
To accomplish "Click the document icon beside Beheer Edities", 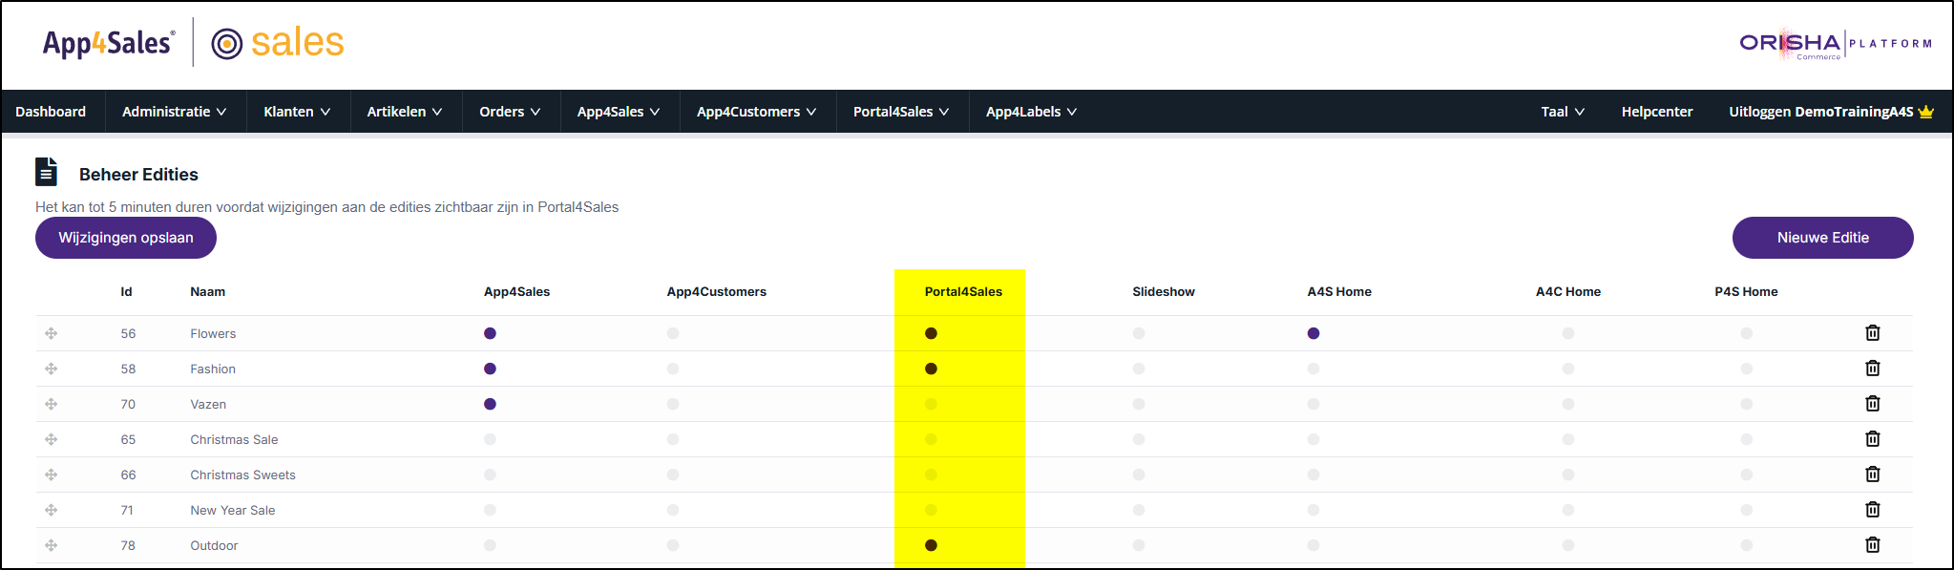I will pos(46,172).
